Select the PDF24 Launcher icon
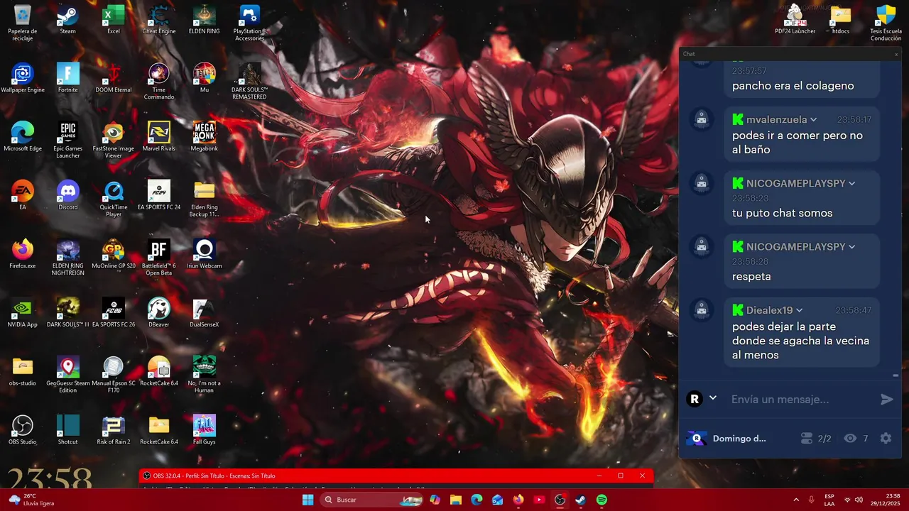 795,20
